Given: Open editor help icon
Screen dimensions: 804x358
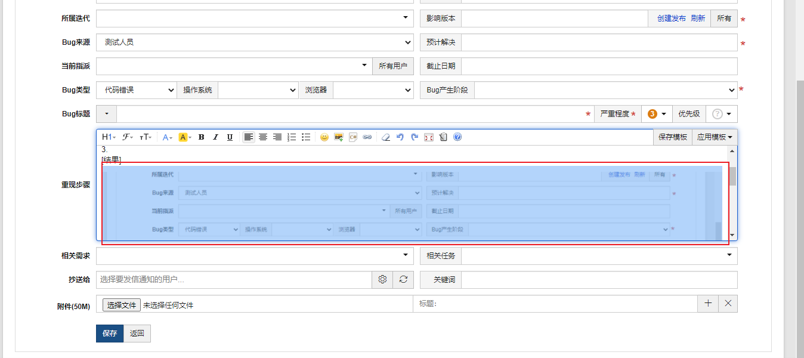Looking at the screenshot, I should point(457,137).
